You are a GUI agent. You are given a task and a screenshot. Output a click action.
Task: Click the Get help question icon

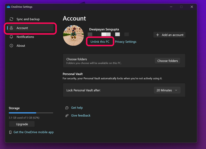click(x=67, y=108)
